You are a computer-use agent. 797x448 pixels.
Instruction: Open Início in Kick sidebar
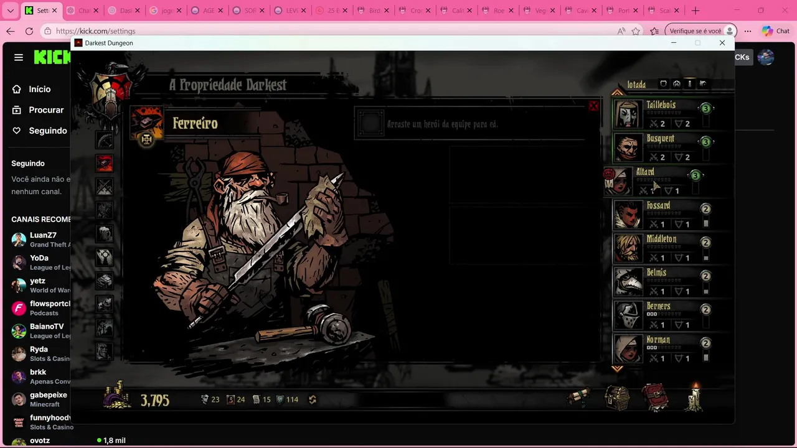39,89
